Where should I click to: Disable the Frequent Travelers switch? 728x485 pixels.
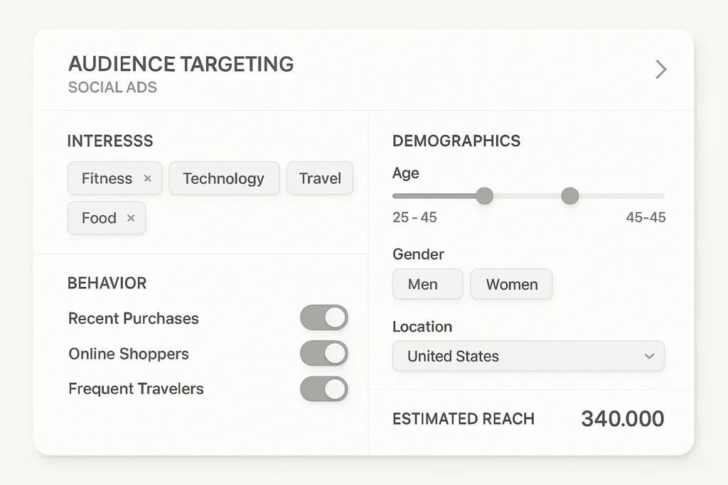point(324,388)
